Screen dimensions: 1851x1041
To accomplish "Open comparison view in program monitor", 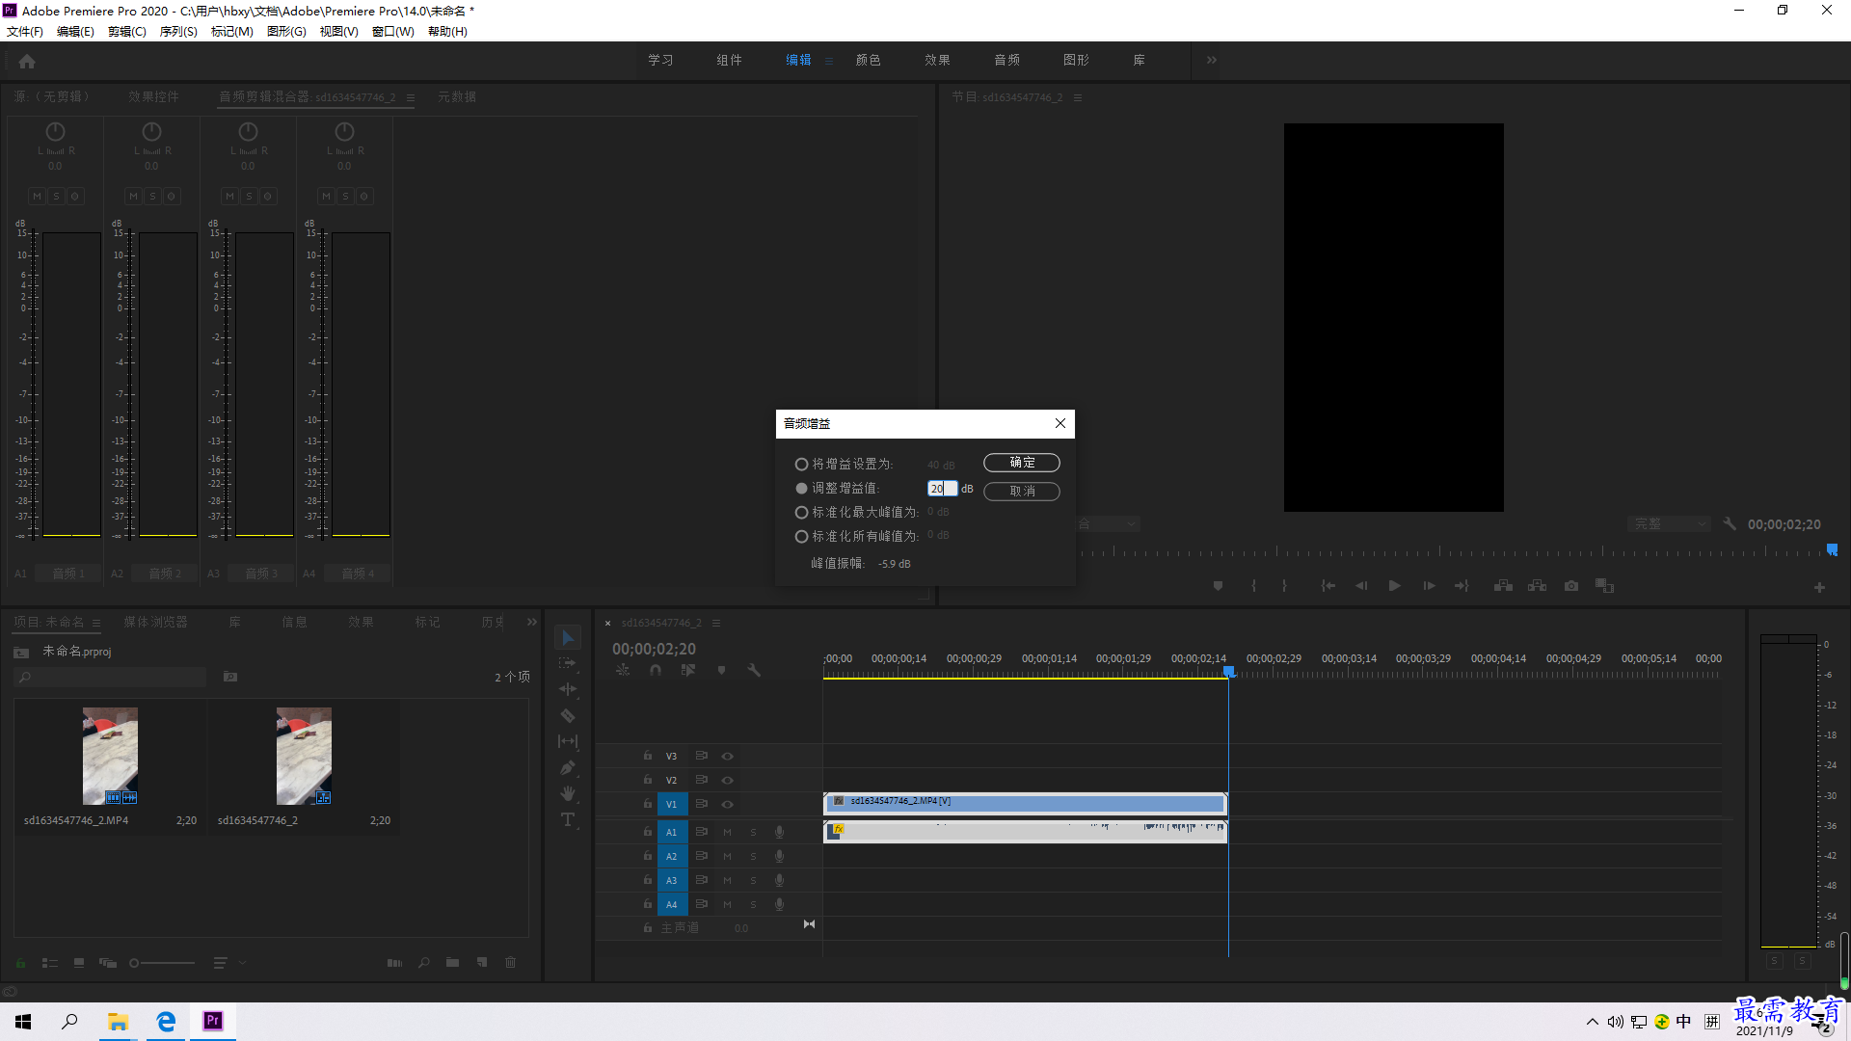I will (x=1605, y=586).
